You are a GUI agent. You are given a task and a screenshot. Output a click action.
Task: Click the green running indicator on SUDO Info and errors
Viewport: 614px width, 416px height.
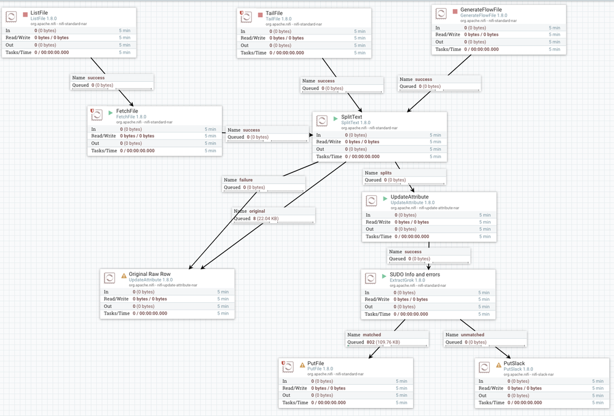point(384,276)
